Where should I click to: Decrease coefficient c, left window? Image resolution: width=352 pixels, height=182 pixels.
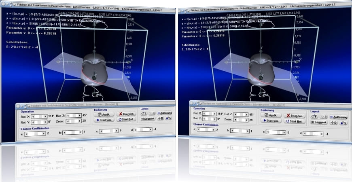101,131
